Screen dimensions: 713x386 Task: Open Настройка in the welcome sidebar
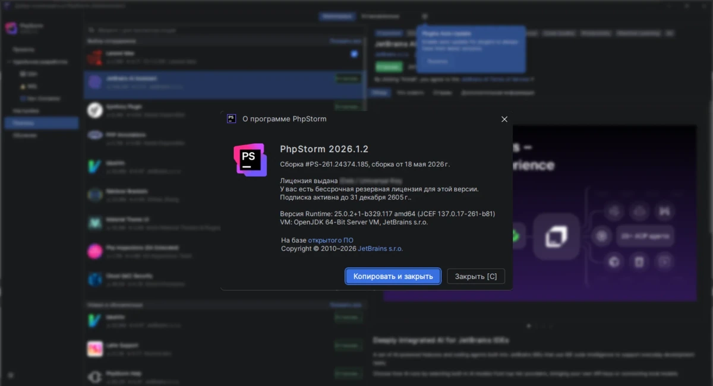[x=26, y=111]
